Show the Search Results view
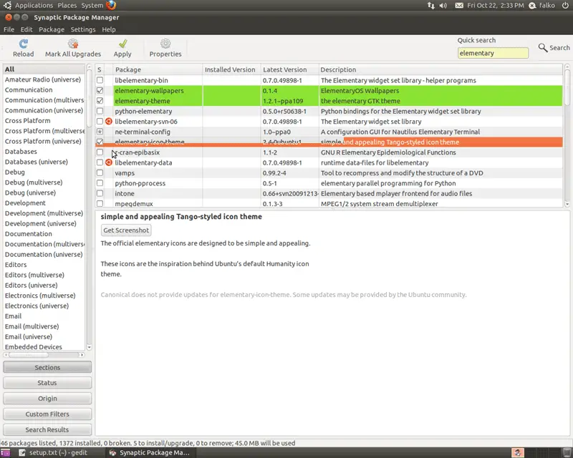This screenshot has width=573, height=458. (x=47, y=429)
